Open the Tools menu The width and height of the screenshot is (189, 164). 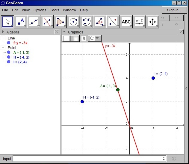click(x=55, y=10)
